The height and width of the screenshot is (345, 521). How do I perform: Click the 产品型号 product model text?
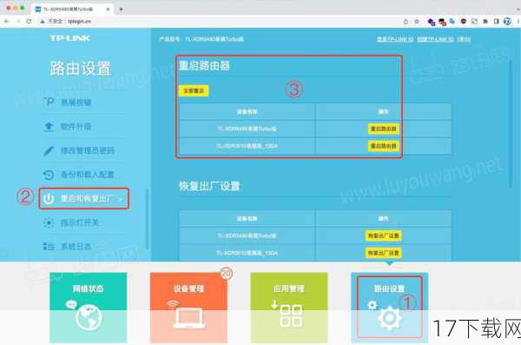tap(201, 39)
